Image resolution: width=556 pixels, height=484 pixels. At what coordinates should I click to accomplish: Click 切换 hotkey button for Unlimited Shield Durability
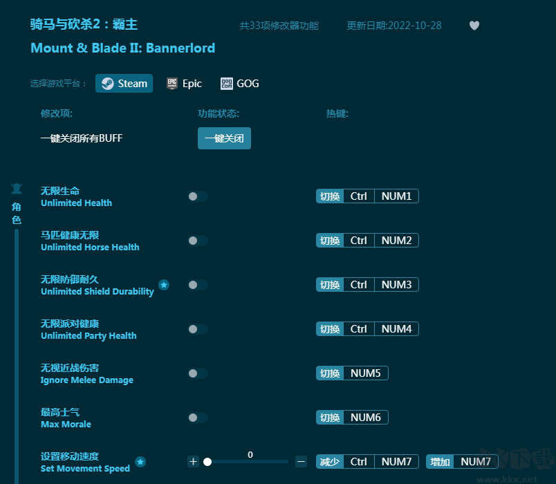coord(330,284)
